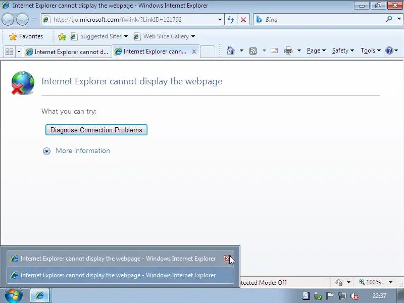Close the active tab with its X
This screenshot has width=404, height=303.
(194, 52)
